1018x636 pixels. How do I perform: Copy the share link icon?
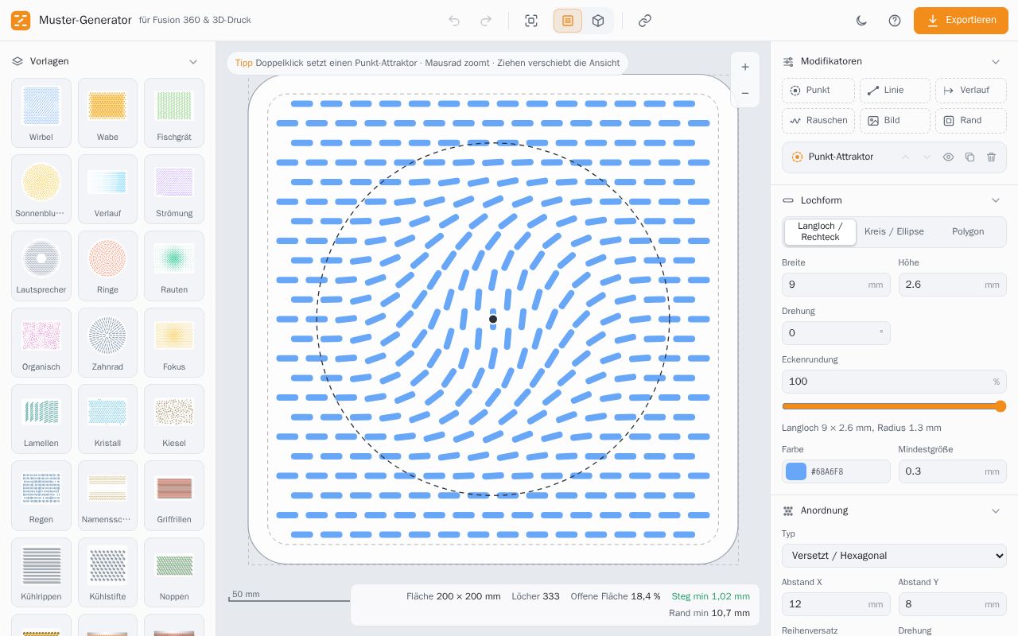645,21
